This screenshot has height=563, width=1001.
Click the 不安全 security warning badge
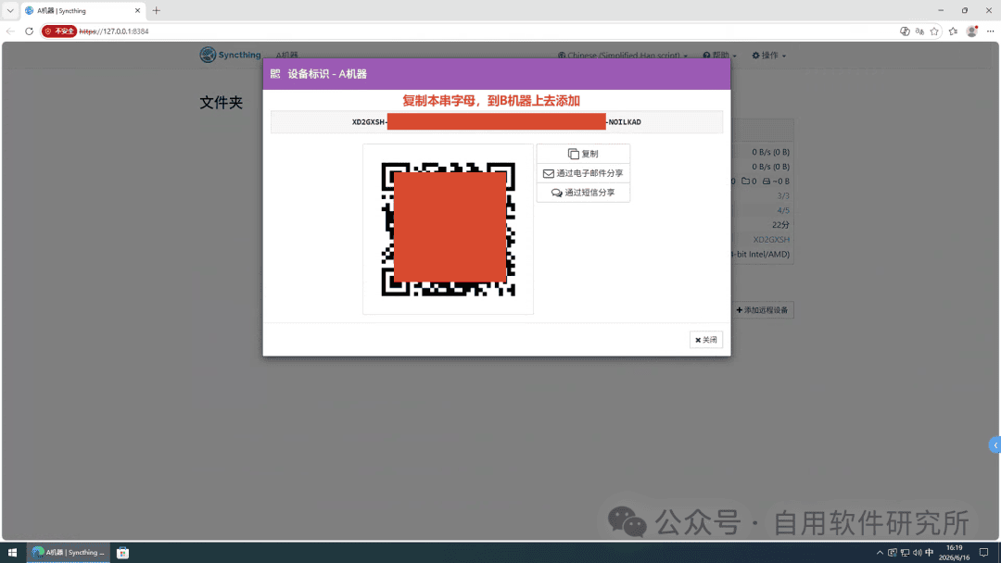[x=59, y=31]
